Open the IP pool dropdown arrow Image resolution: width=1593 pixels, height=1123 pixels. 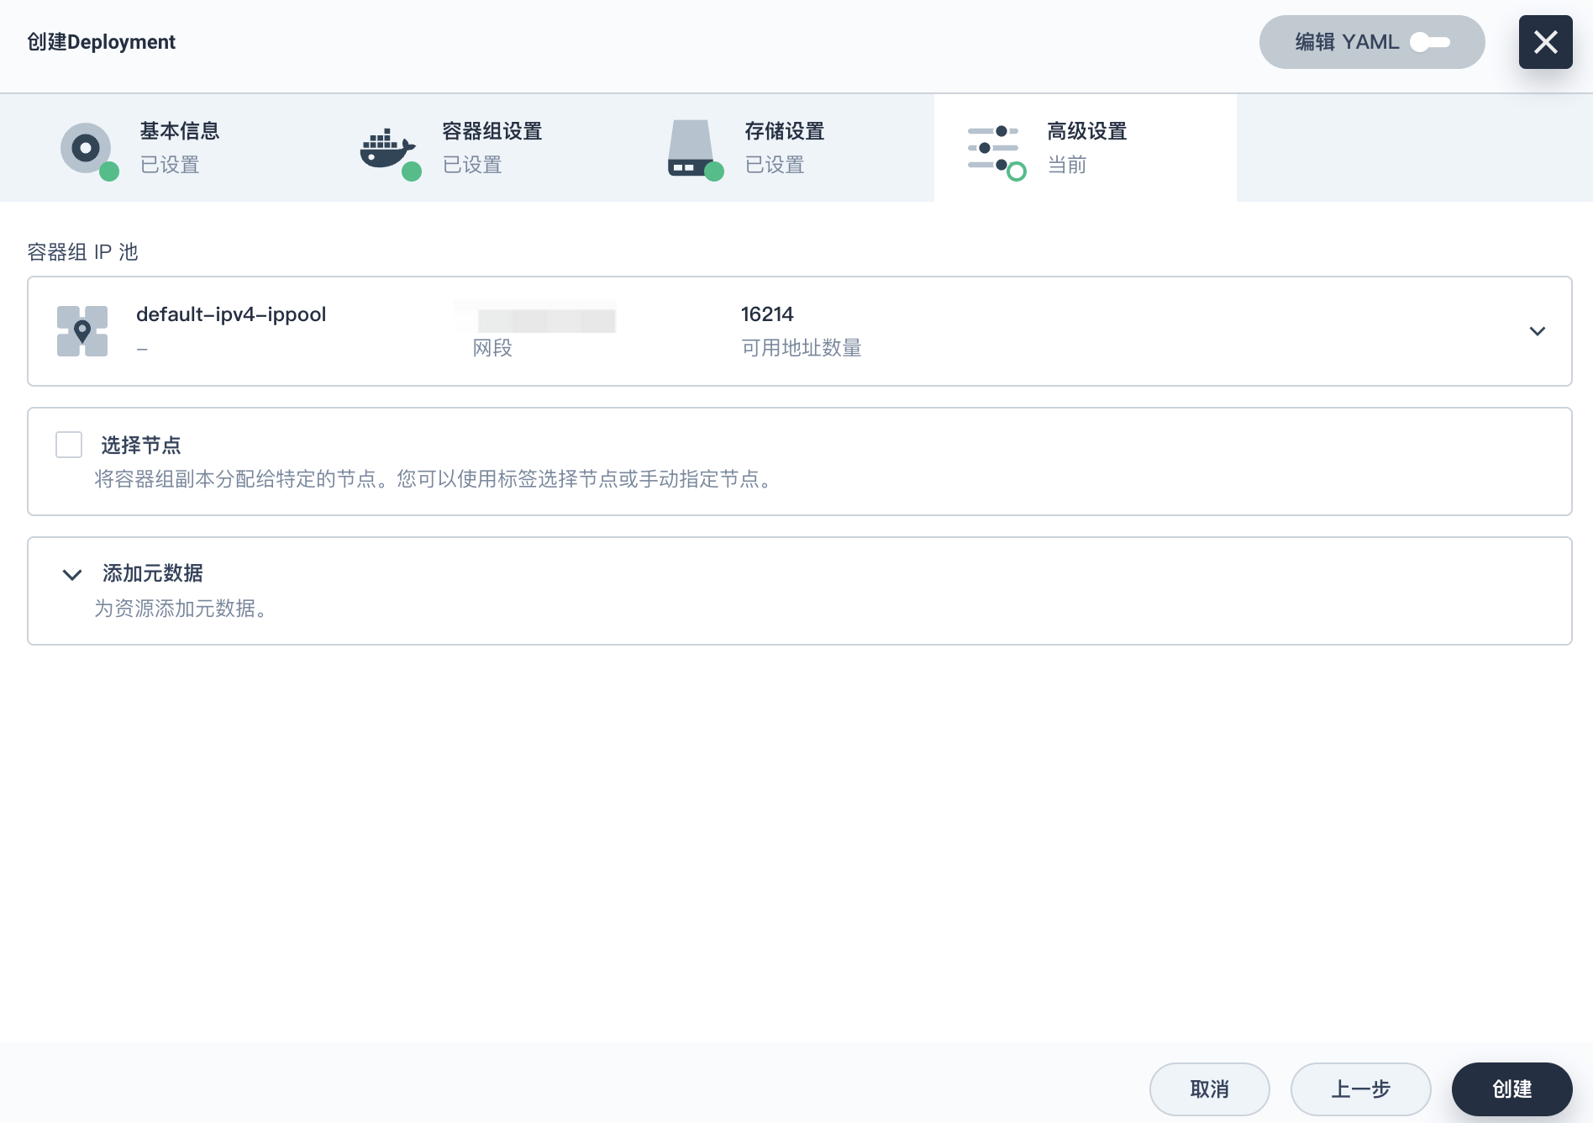click(1537, 331)
